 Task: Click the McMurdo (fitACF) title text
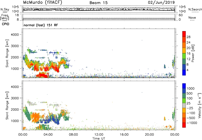click(42, 3)
